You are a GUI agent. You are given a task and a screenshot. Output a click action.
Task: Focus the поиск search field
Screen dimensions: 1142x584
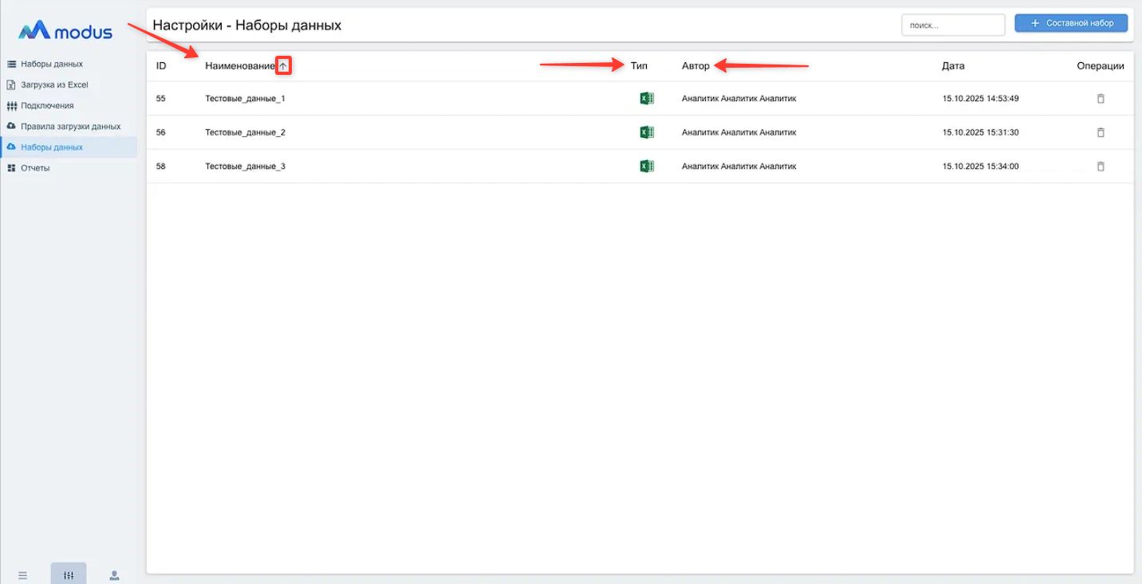pos(952,25)
